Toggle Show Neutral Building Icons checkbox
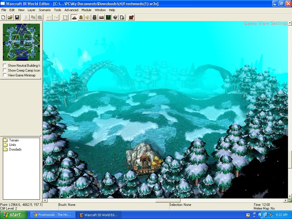Image resolution: width=292 pixels, height=219 pixels. (x=5, y=66)
